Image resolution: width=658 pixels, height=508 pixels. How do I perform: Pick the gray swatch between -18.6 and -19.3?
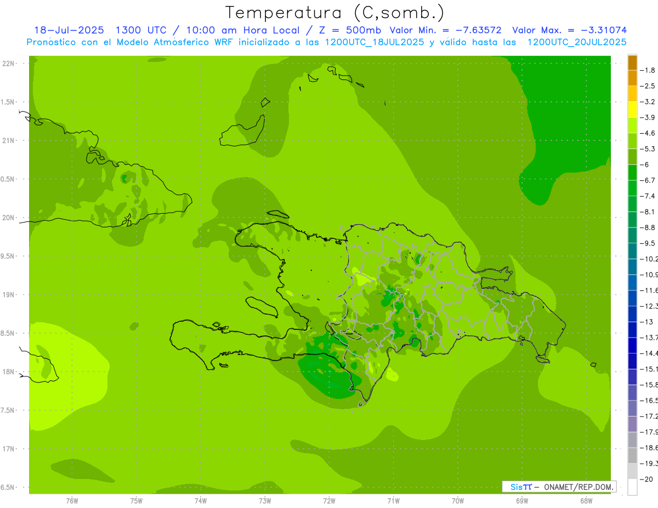tap(632, 455)
